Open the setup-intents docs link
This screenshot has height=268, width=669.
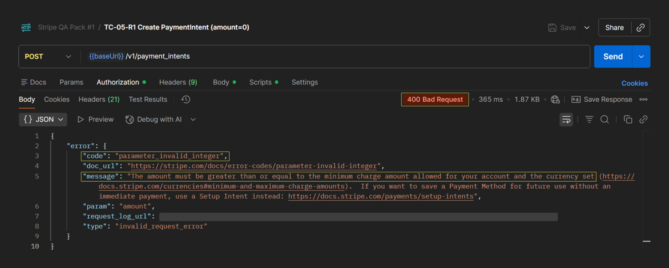[381, 196]
